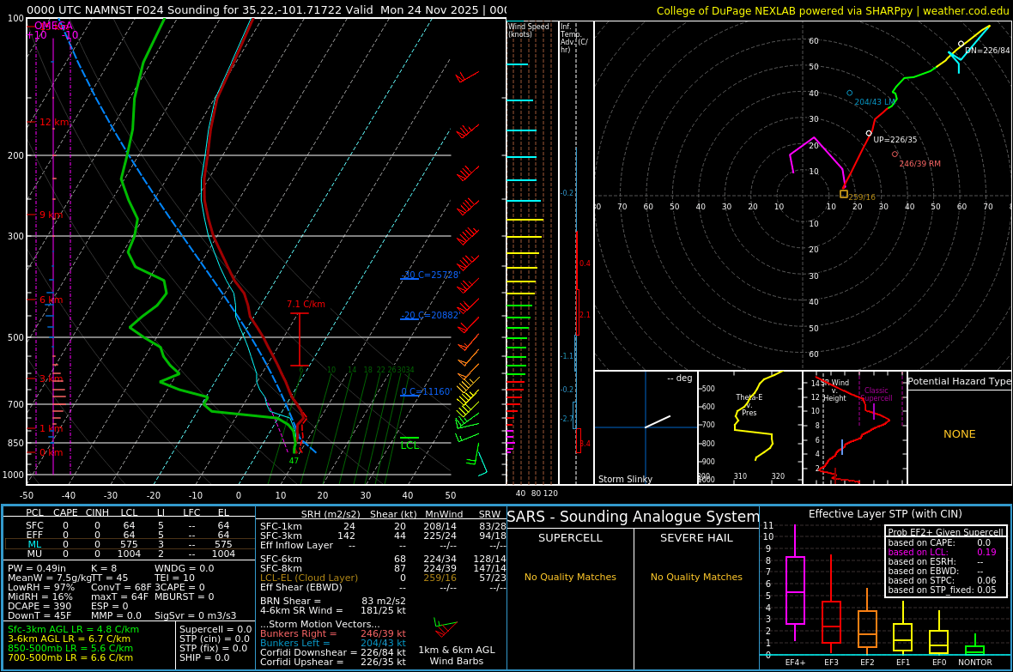The height and width of the screenshot is (672, 1013).
Task: Click the based on STPC: 0.06 probability
Action: point(942,580)
